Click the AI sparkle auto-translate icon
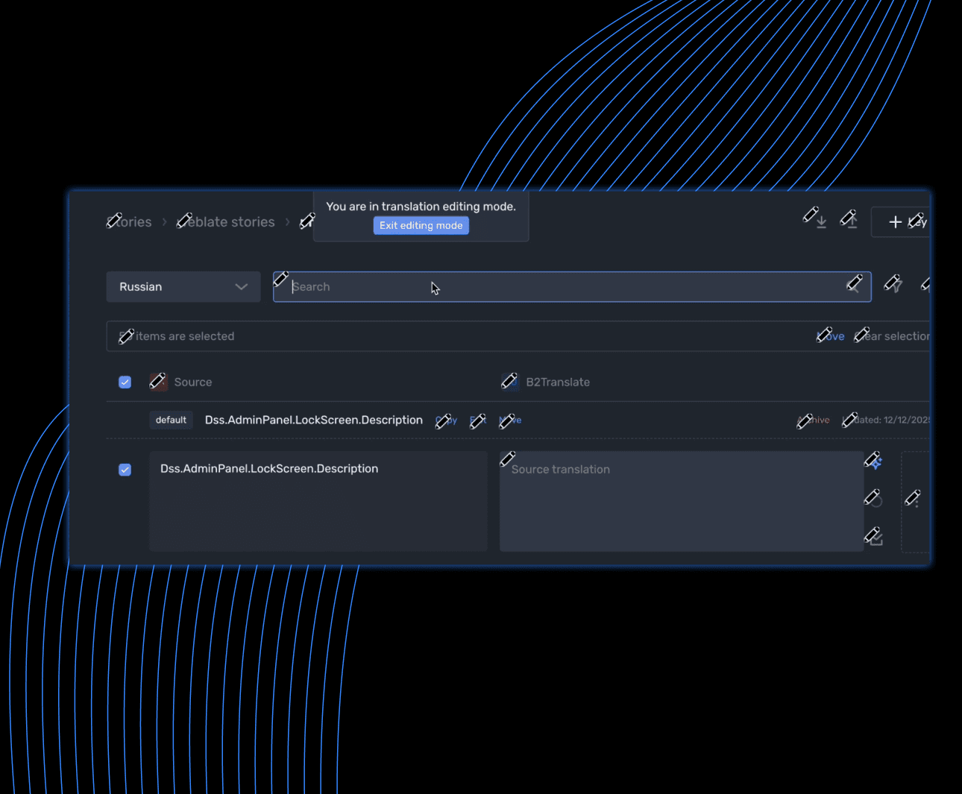962x794 pixels. click(x=874, y=461)
